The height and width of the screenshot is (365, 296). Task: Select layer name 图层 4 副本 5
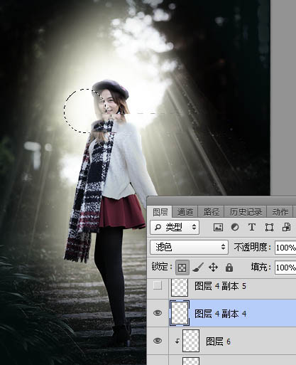coord(220,286)
